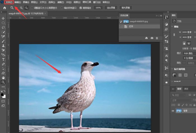
Task: Select the Type tool
Action: [3, 59]
